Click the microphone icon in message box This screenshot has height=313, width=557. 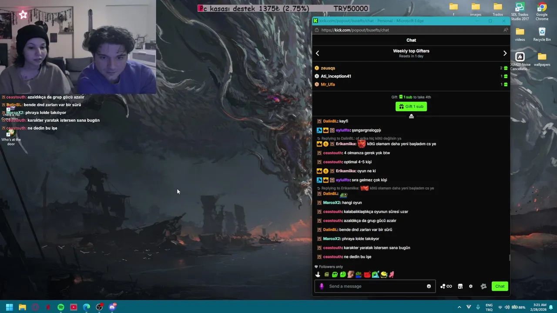322,286
